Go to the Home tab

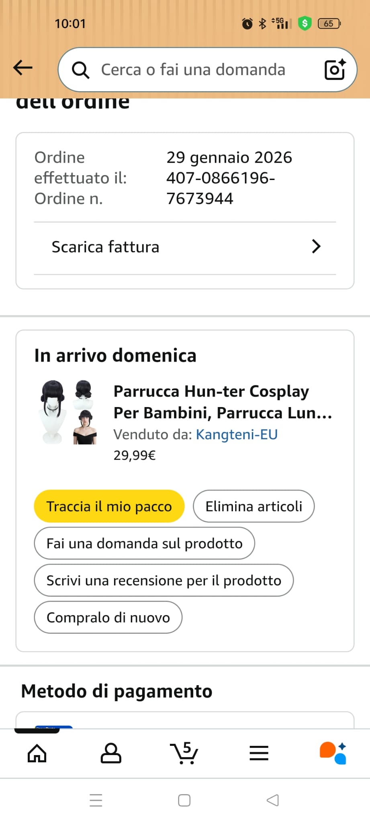tap(37, 753)
